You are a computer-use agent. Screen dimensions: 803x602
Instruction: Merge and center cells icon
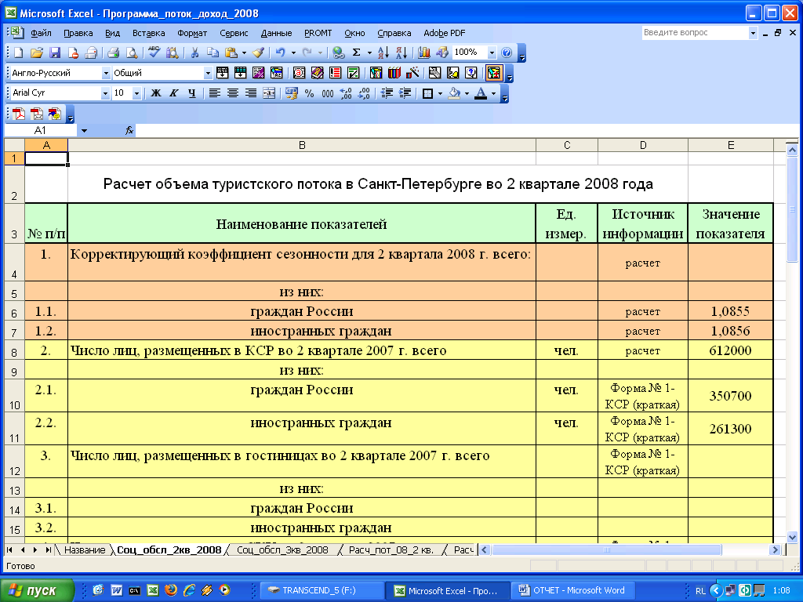click(268, 93)
